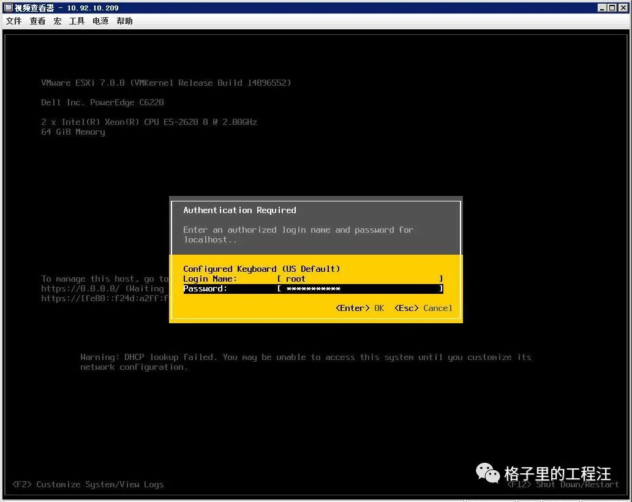
Task: Click the 'Enter an authorized login name' message
Action: [298, 234]
